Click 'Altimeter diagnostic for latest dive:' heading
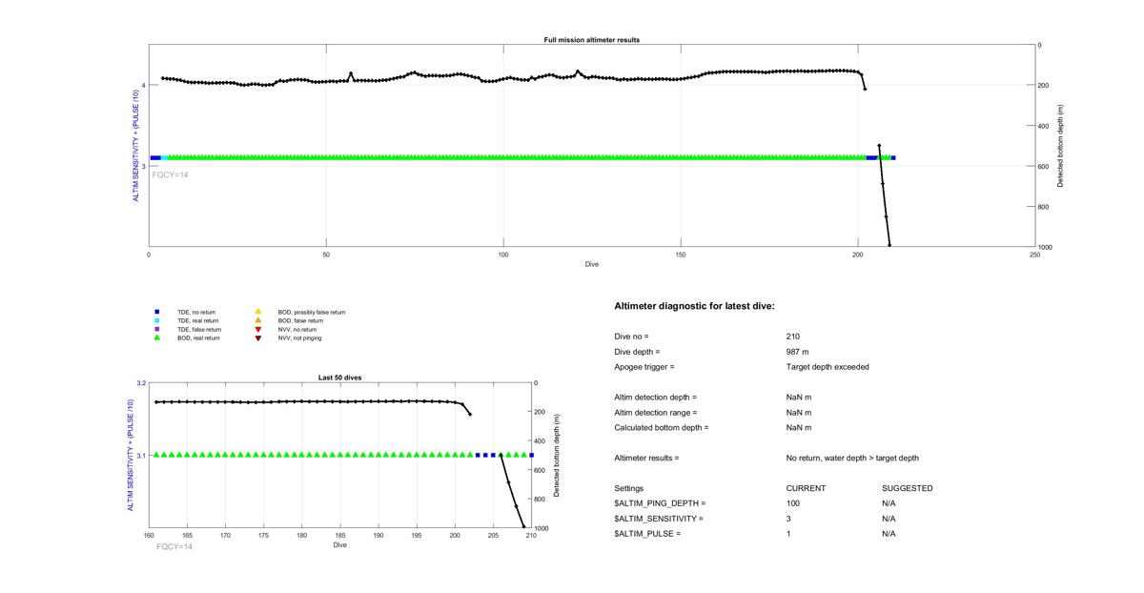This screenshot has height=593, width=1144. pos(695,306)
